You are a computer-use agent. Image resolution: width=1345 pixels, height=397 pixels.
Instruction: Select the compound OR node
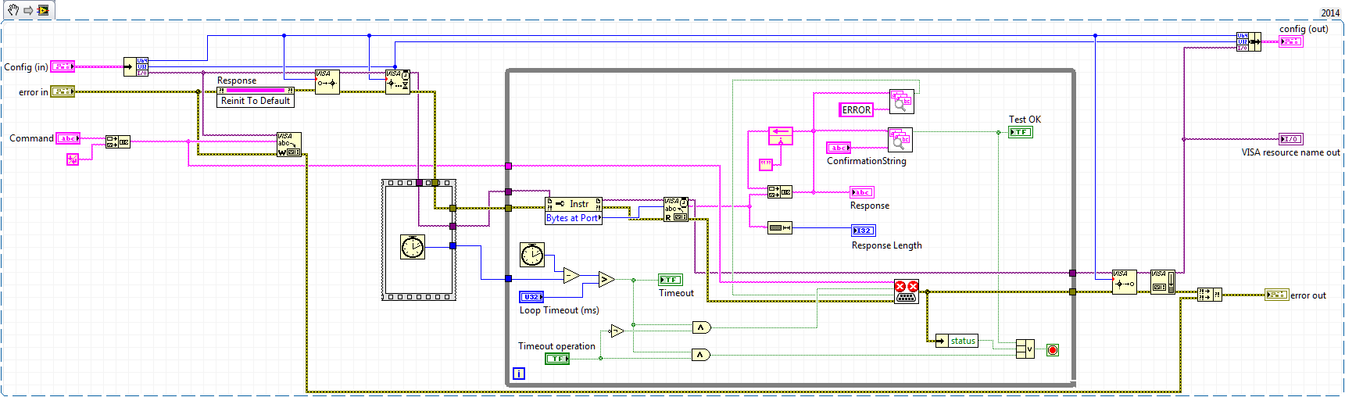click(x=1025, y=349)
